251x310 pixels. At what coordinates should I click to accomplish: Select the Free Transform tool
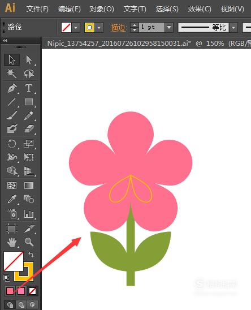point(29,157)
